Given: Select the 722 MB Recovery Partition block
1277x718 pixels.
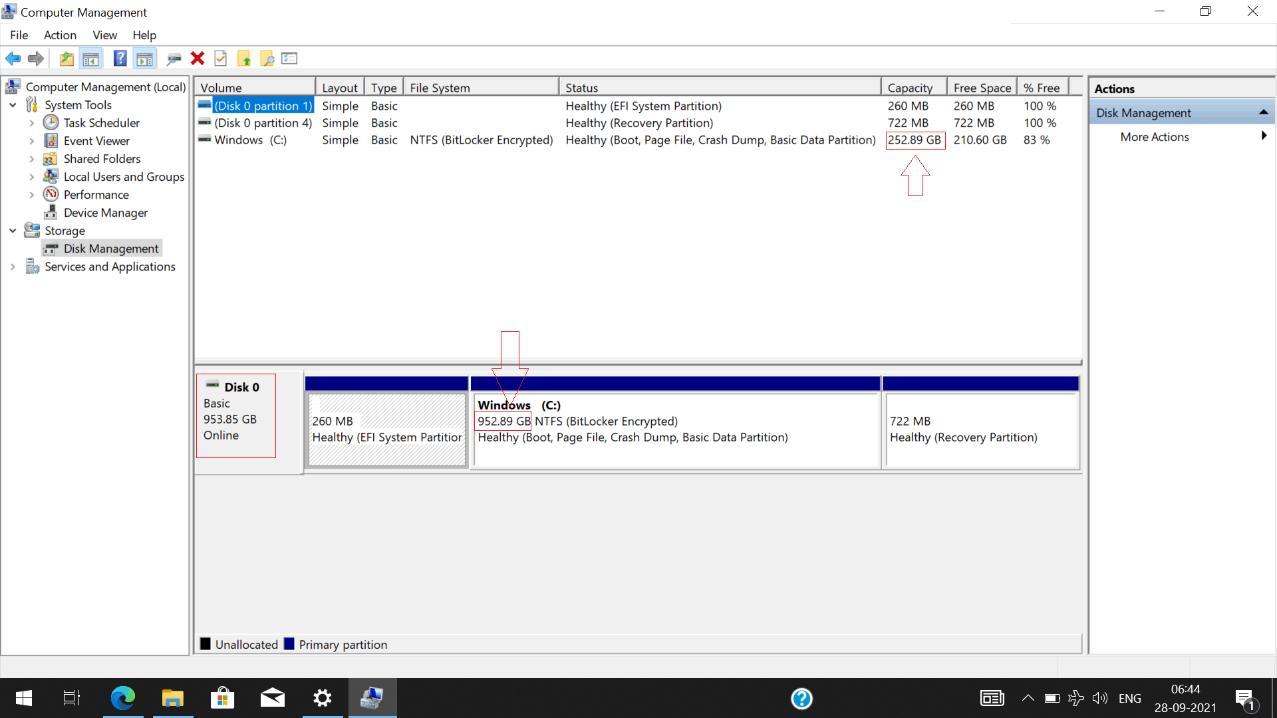Looking at the screenshot, I should coord(981,429).
